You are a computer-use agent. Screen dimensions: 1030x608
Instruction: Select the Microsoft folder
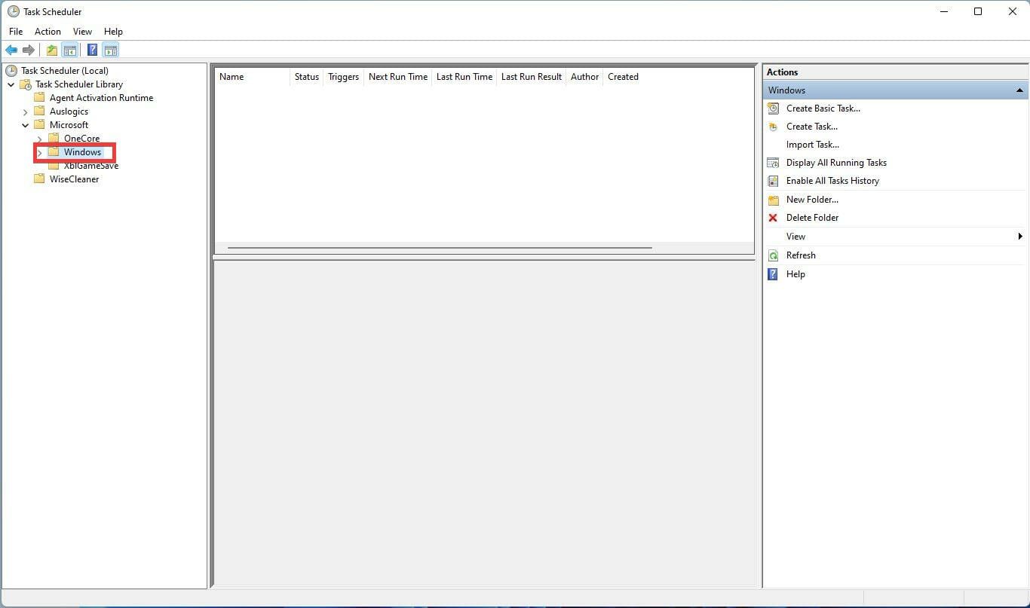(69, 125)
